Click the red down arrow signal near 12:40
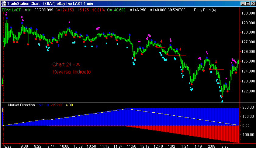This screenshot has width=256, height=148. click(x=161, y=41)
